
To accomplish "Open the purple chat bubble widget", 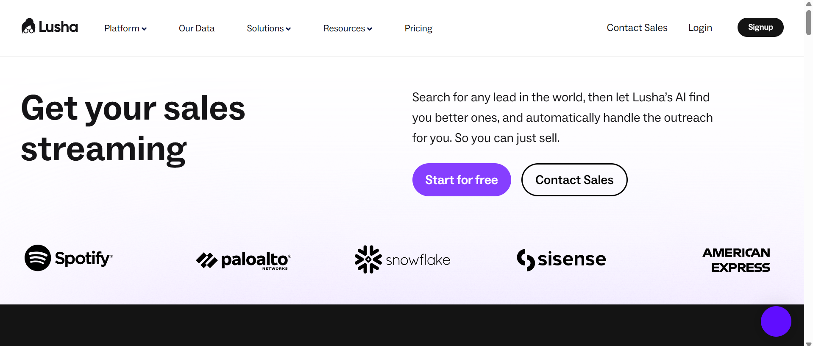I will (x=776, y=321).
